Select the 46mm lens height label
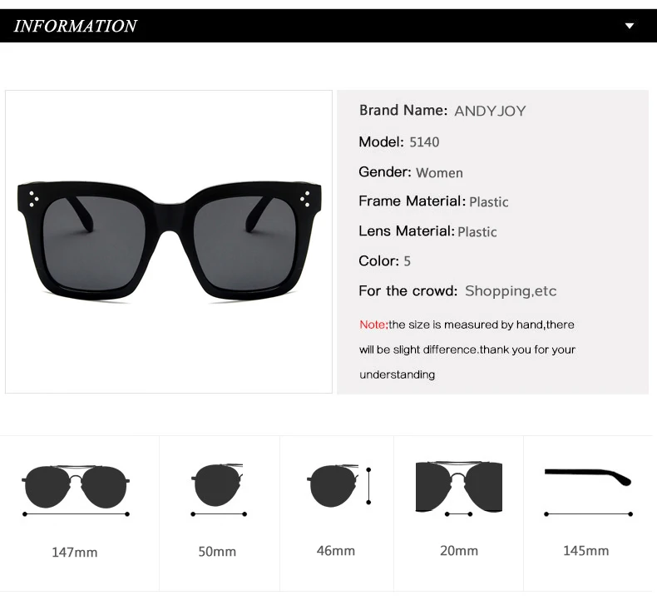Screen dimensions: 657x615 pos(336,550)
